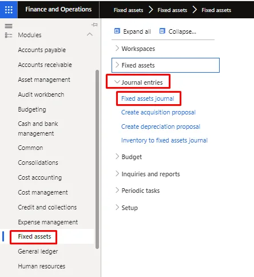Open Cash and bank management module

coord(38,129)
